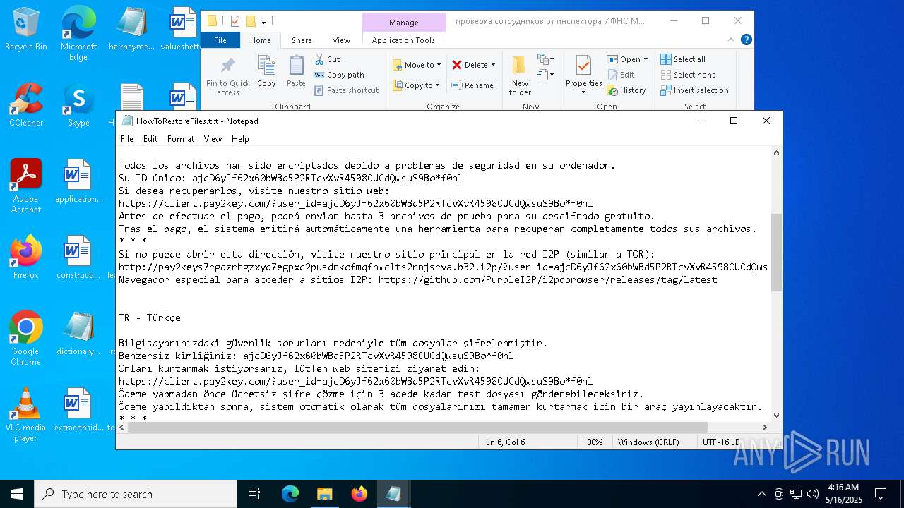
Task: Switch to the Share ribbon tab
Action: tap(302, 40)
